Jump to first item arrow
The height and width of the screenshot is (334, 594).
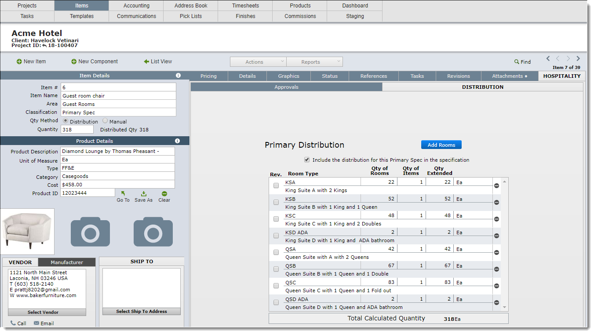[548, 58]
